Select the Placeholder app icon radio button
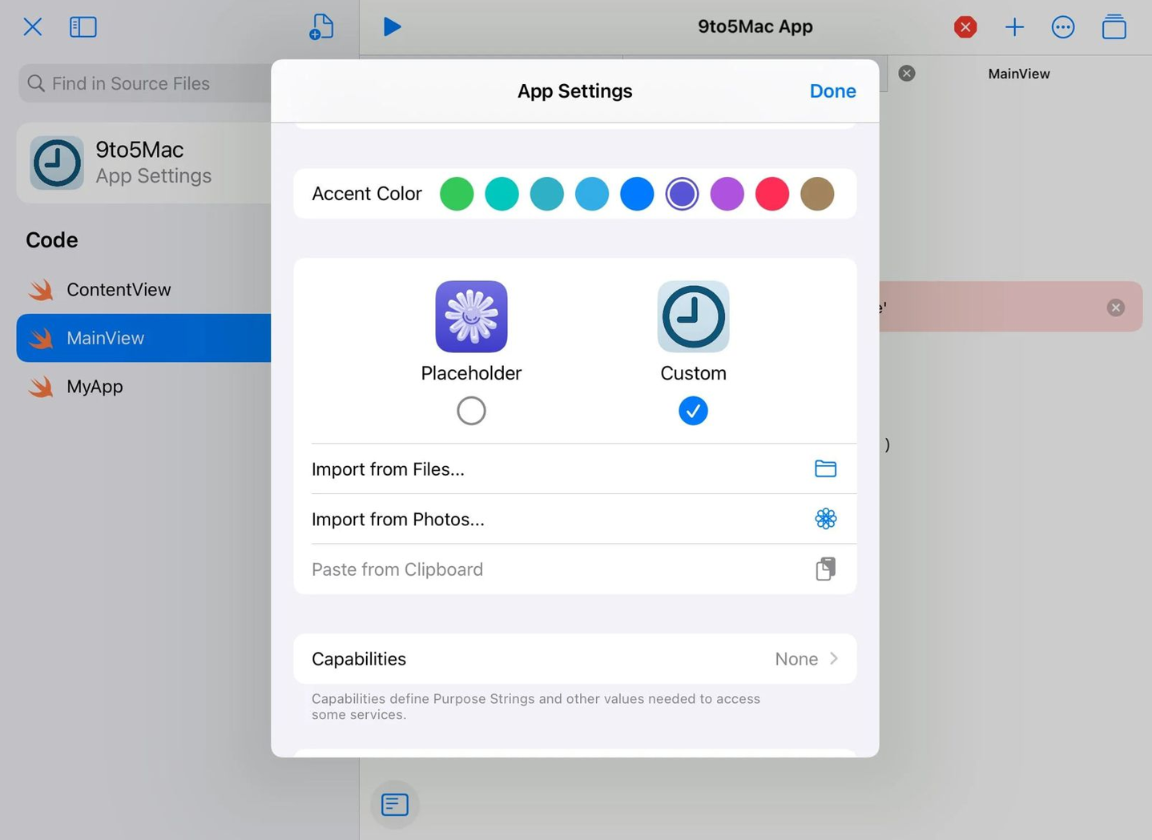Screen dimensions: 1152x840 tap(471, 410)
